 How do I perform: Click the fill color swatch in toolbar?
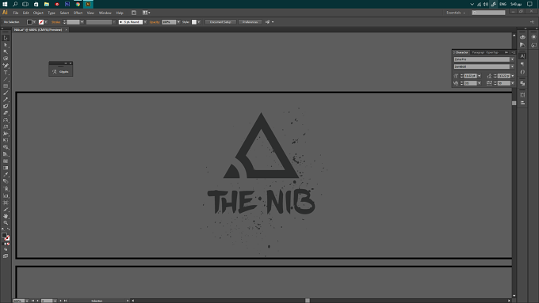[4, 236]
